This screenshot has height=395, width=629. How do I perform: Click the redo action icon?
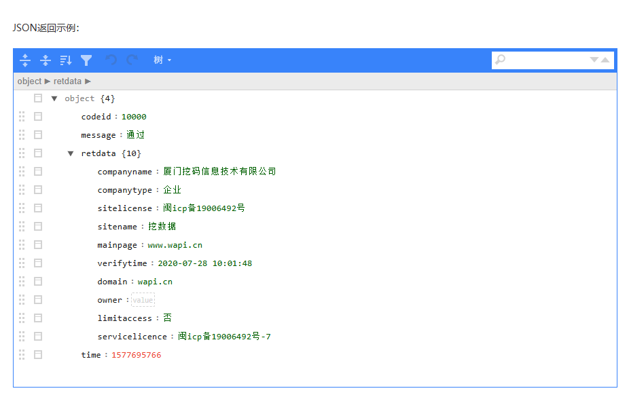(x=132, y=60)
